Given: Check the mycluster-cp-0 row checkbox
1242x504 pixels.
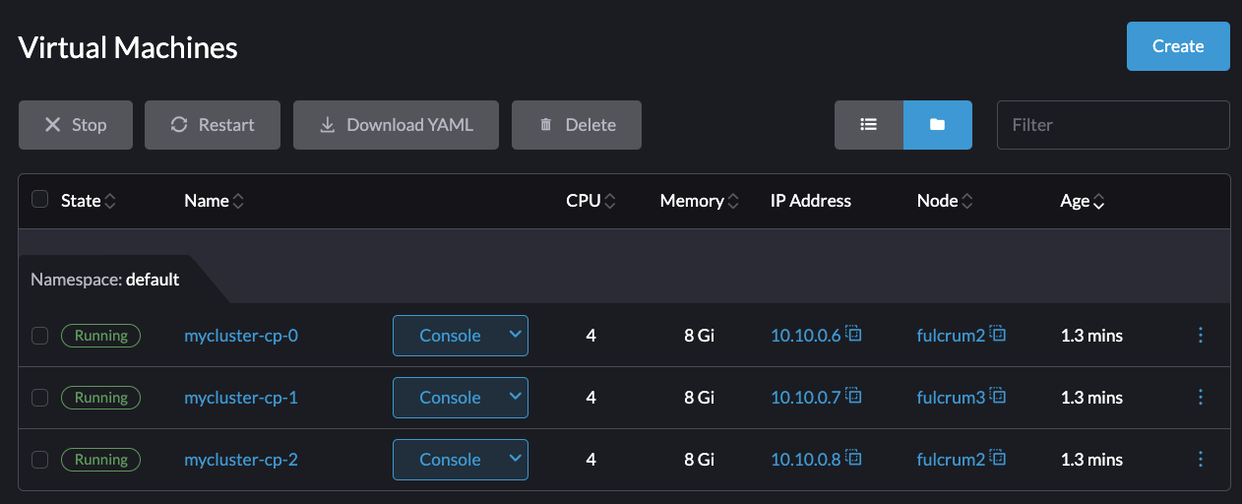Looking at the screenshot, I should (x=40, y=336).
